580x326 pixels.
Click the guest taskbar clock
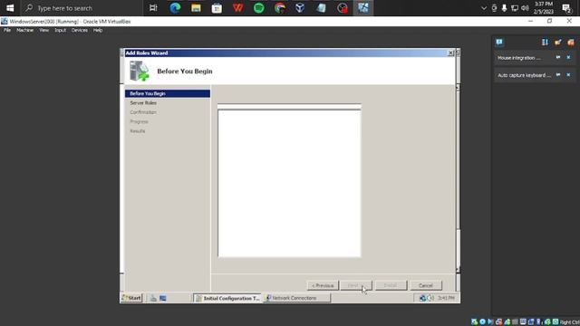pyautogui.click(x=446, y=298)
